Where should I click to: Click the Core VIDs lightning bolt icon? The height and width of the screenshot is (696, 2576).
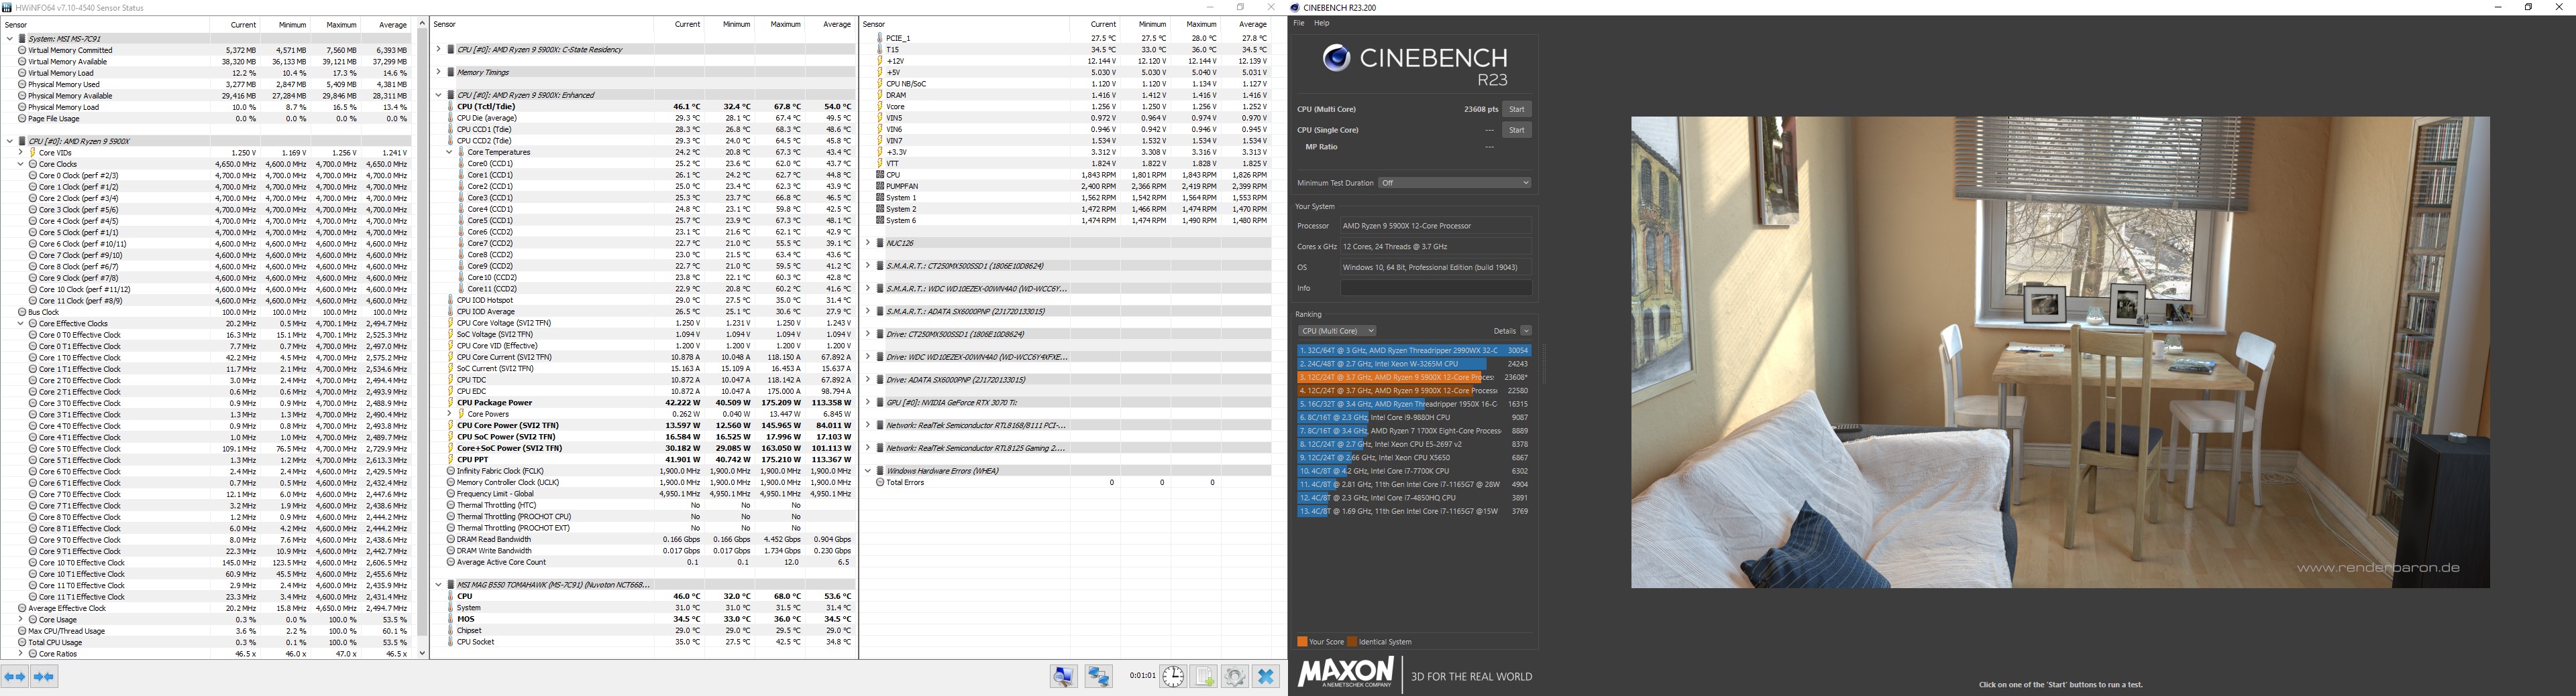tap(33, 153)
